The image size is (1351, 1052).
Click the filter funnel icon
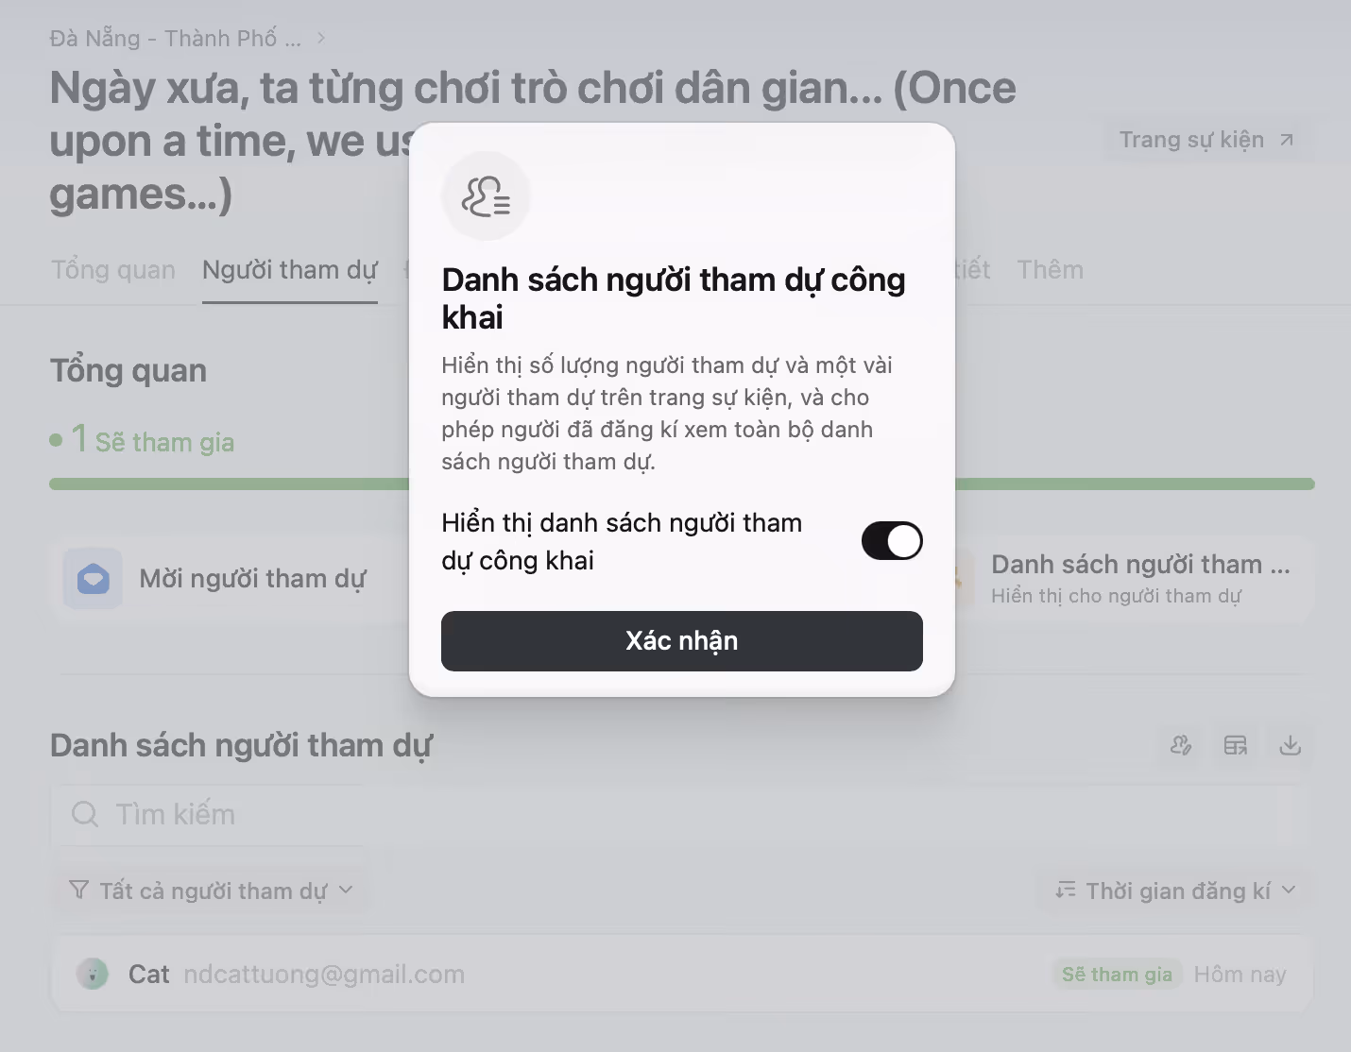(x=79, y=891)
